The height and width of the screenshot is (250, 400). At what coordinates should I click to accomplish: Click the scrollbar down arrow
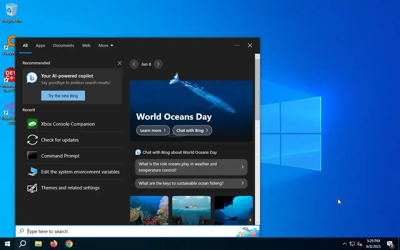pos(257,222)
